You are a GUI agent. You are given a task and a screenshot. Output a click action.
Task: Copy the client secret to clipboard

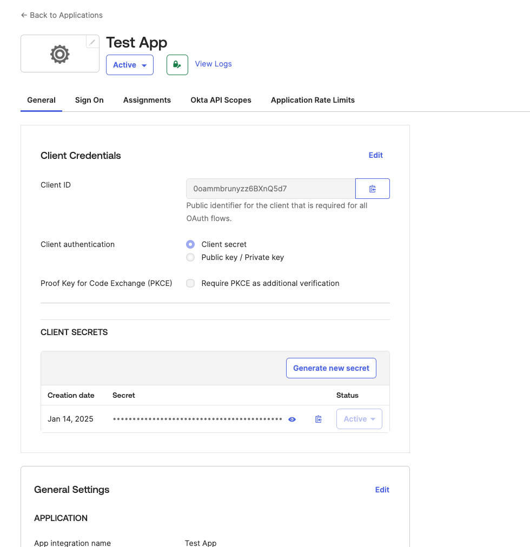[318, 419]
